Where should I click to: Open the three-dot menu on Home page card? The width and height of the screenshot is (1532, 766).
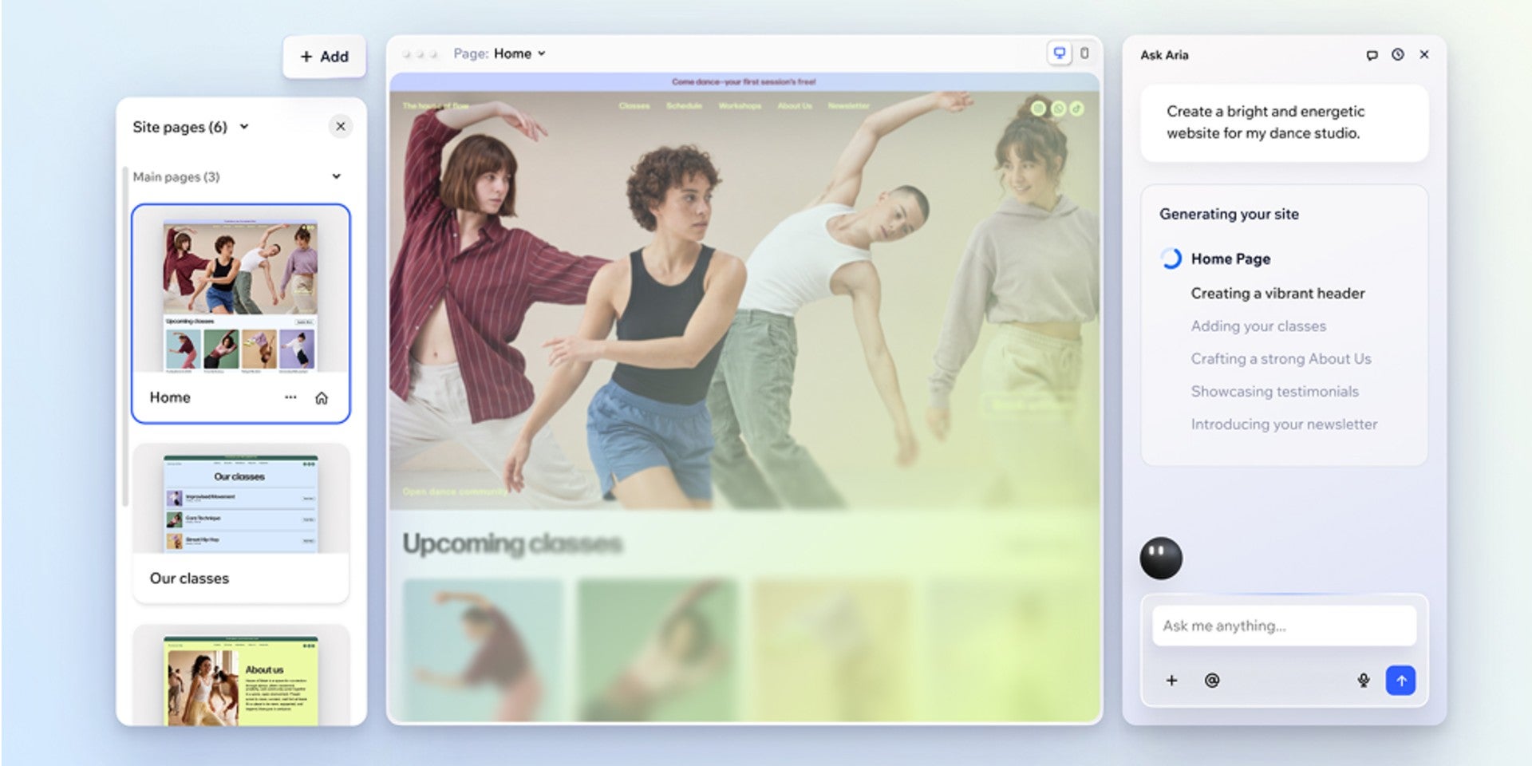tap(290, 397)
